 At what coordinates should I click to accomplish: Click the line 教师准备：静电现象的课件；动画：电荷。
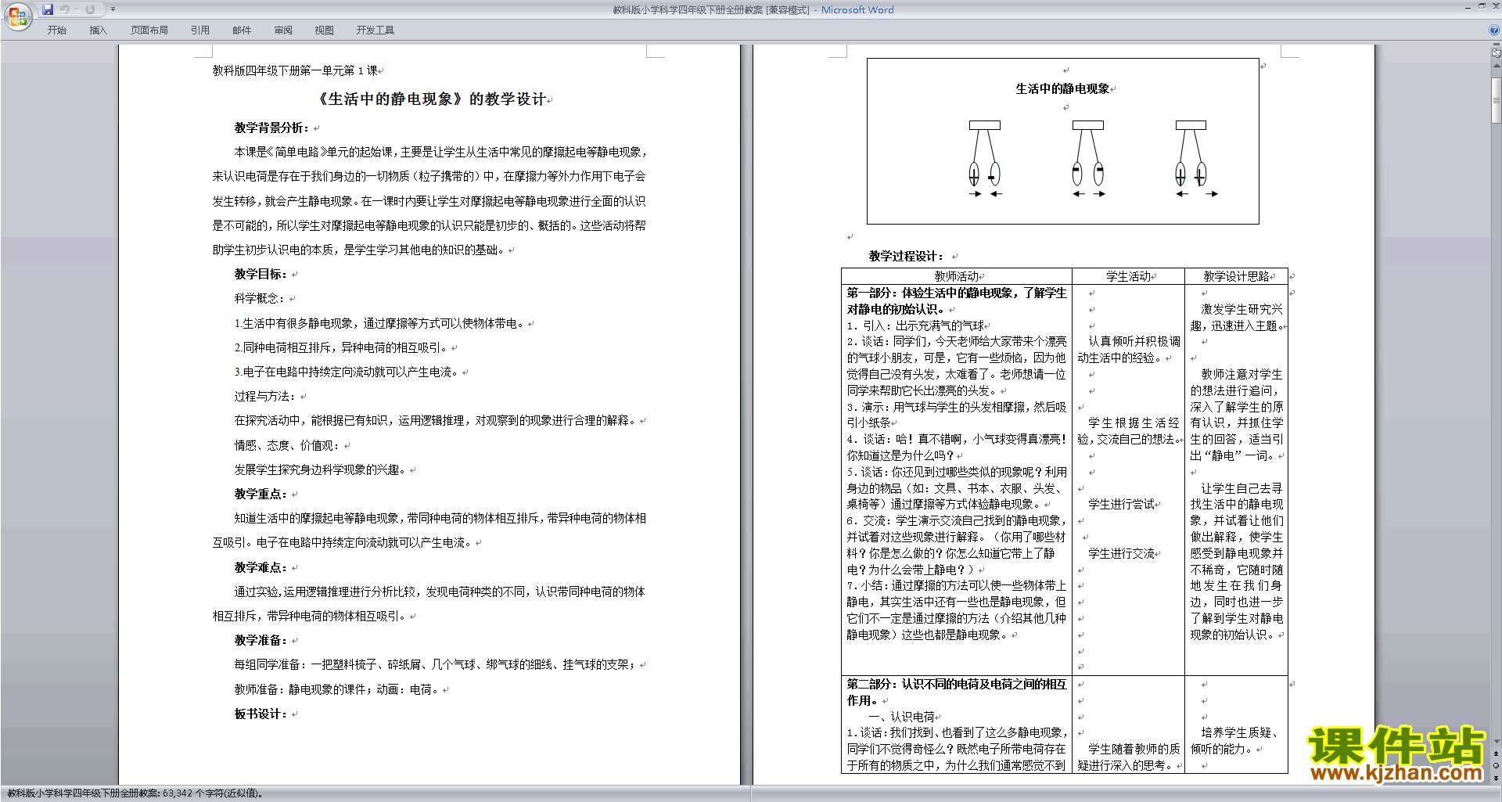(x=338, y=689)
